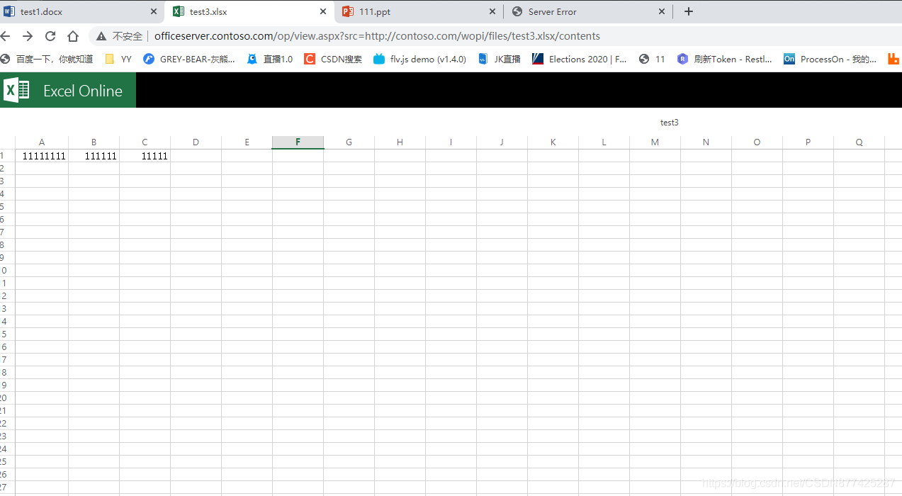The height and width of the screenshot is (496, 902).
Task: Open the JK直播 bookmark
Action: [500, 59]
